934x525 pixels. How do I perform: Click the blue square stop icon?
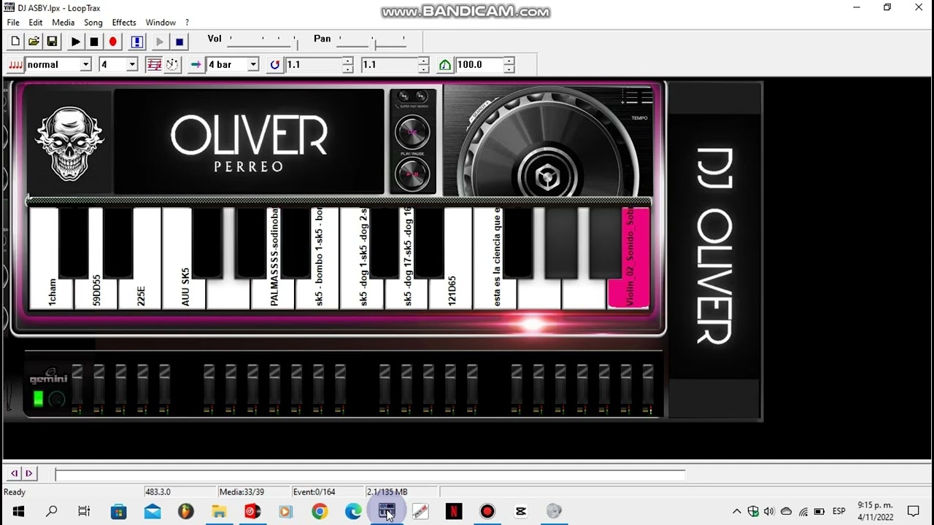click(x=180, y=42)
